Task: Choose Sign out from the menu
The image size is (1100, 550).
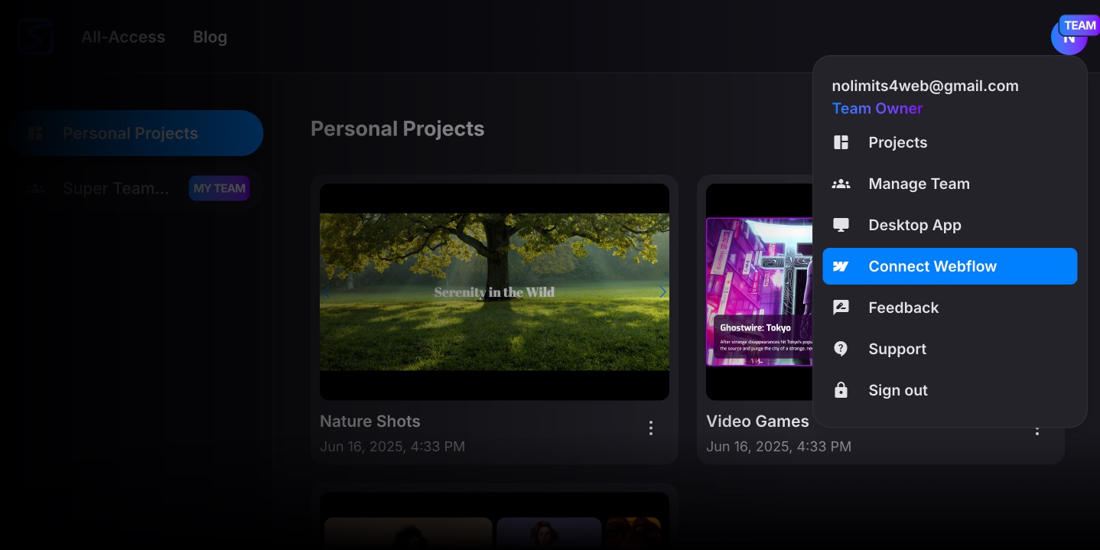Action: [x=950, y=390]
